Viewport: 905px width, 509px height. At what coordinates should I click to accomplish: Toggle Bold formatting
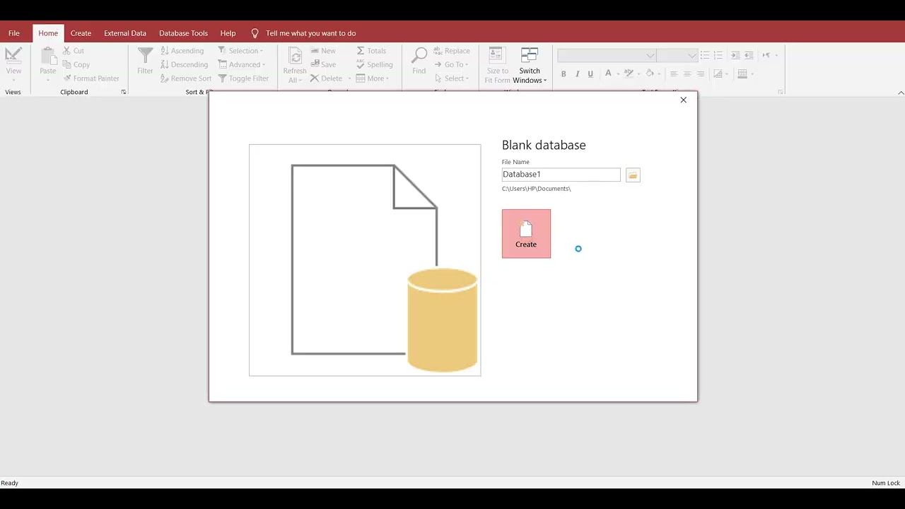(564, 74)
